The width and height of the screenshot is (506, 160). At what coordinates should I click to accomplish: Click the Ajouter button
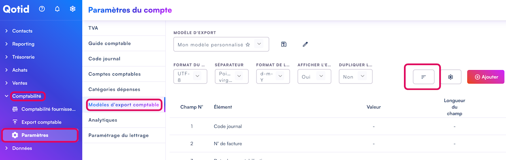486,77
